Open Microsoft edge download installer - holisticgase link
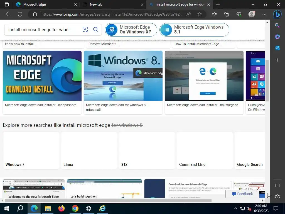 [203, 105]
